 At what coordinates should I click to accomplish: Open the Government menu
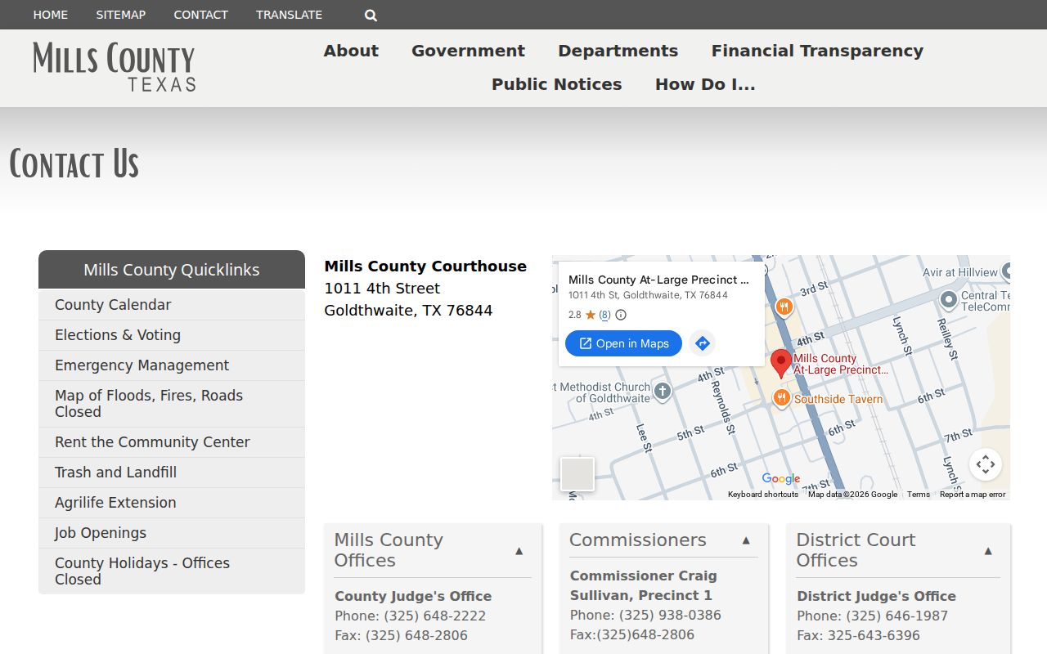[468, 51]
